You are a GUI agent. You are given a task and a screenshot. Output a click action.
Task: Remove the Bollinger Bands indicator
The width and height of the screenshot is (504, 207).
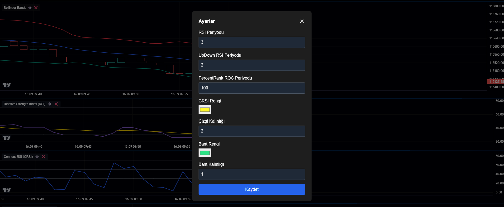pos(36,8)
